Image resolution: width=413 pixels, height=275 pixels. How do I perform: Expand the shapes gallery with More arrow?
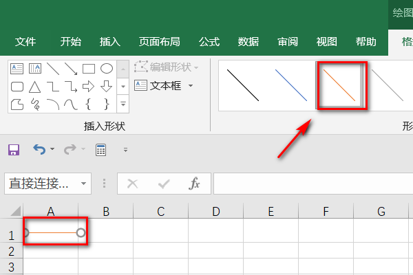pos(123,104)
